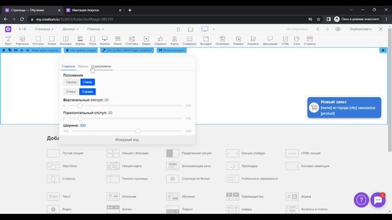Add a Пустая секция

pyautogui.click(x=65, y=153)
